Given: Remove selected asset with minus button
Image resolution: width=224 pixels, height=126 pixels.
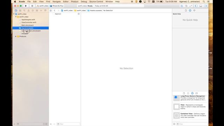Looking at the screenshot, I should (54, 124).
